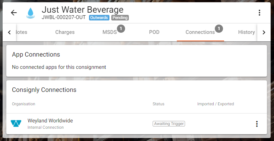Select the POD tab

[154, 32]
